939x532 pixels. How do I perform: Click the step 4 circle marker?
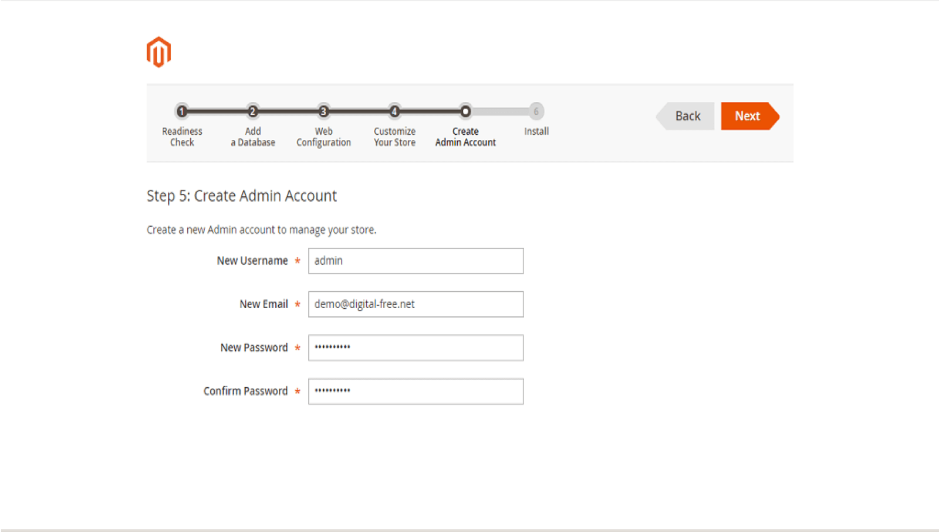(394, 111)
